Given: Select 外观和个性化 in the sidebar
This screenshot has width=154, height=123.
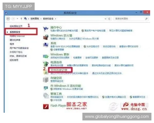Looking at the screenshot, I should pos(16,52).
